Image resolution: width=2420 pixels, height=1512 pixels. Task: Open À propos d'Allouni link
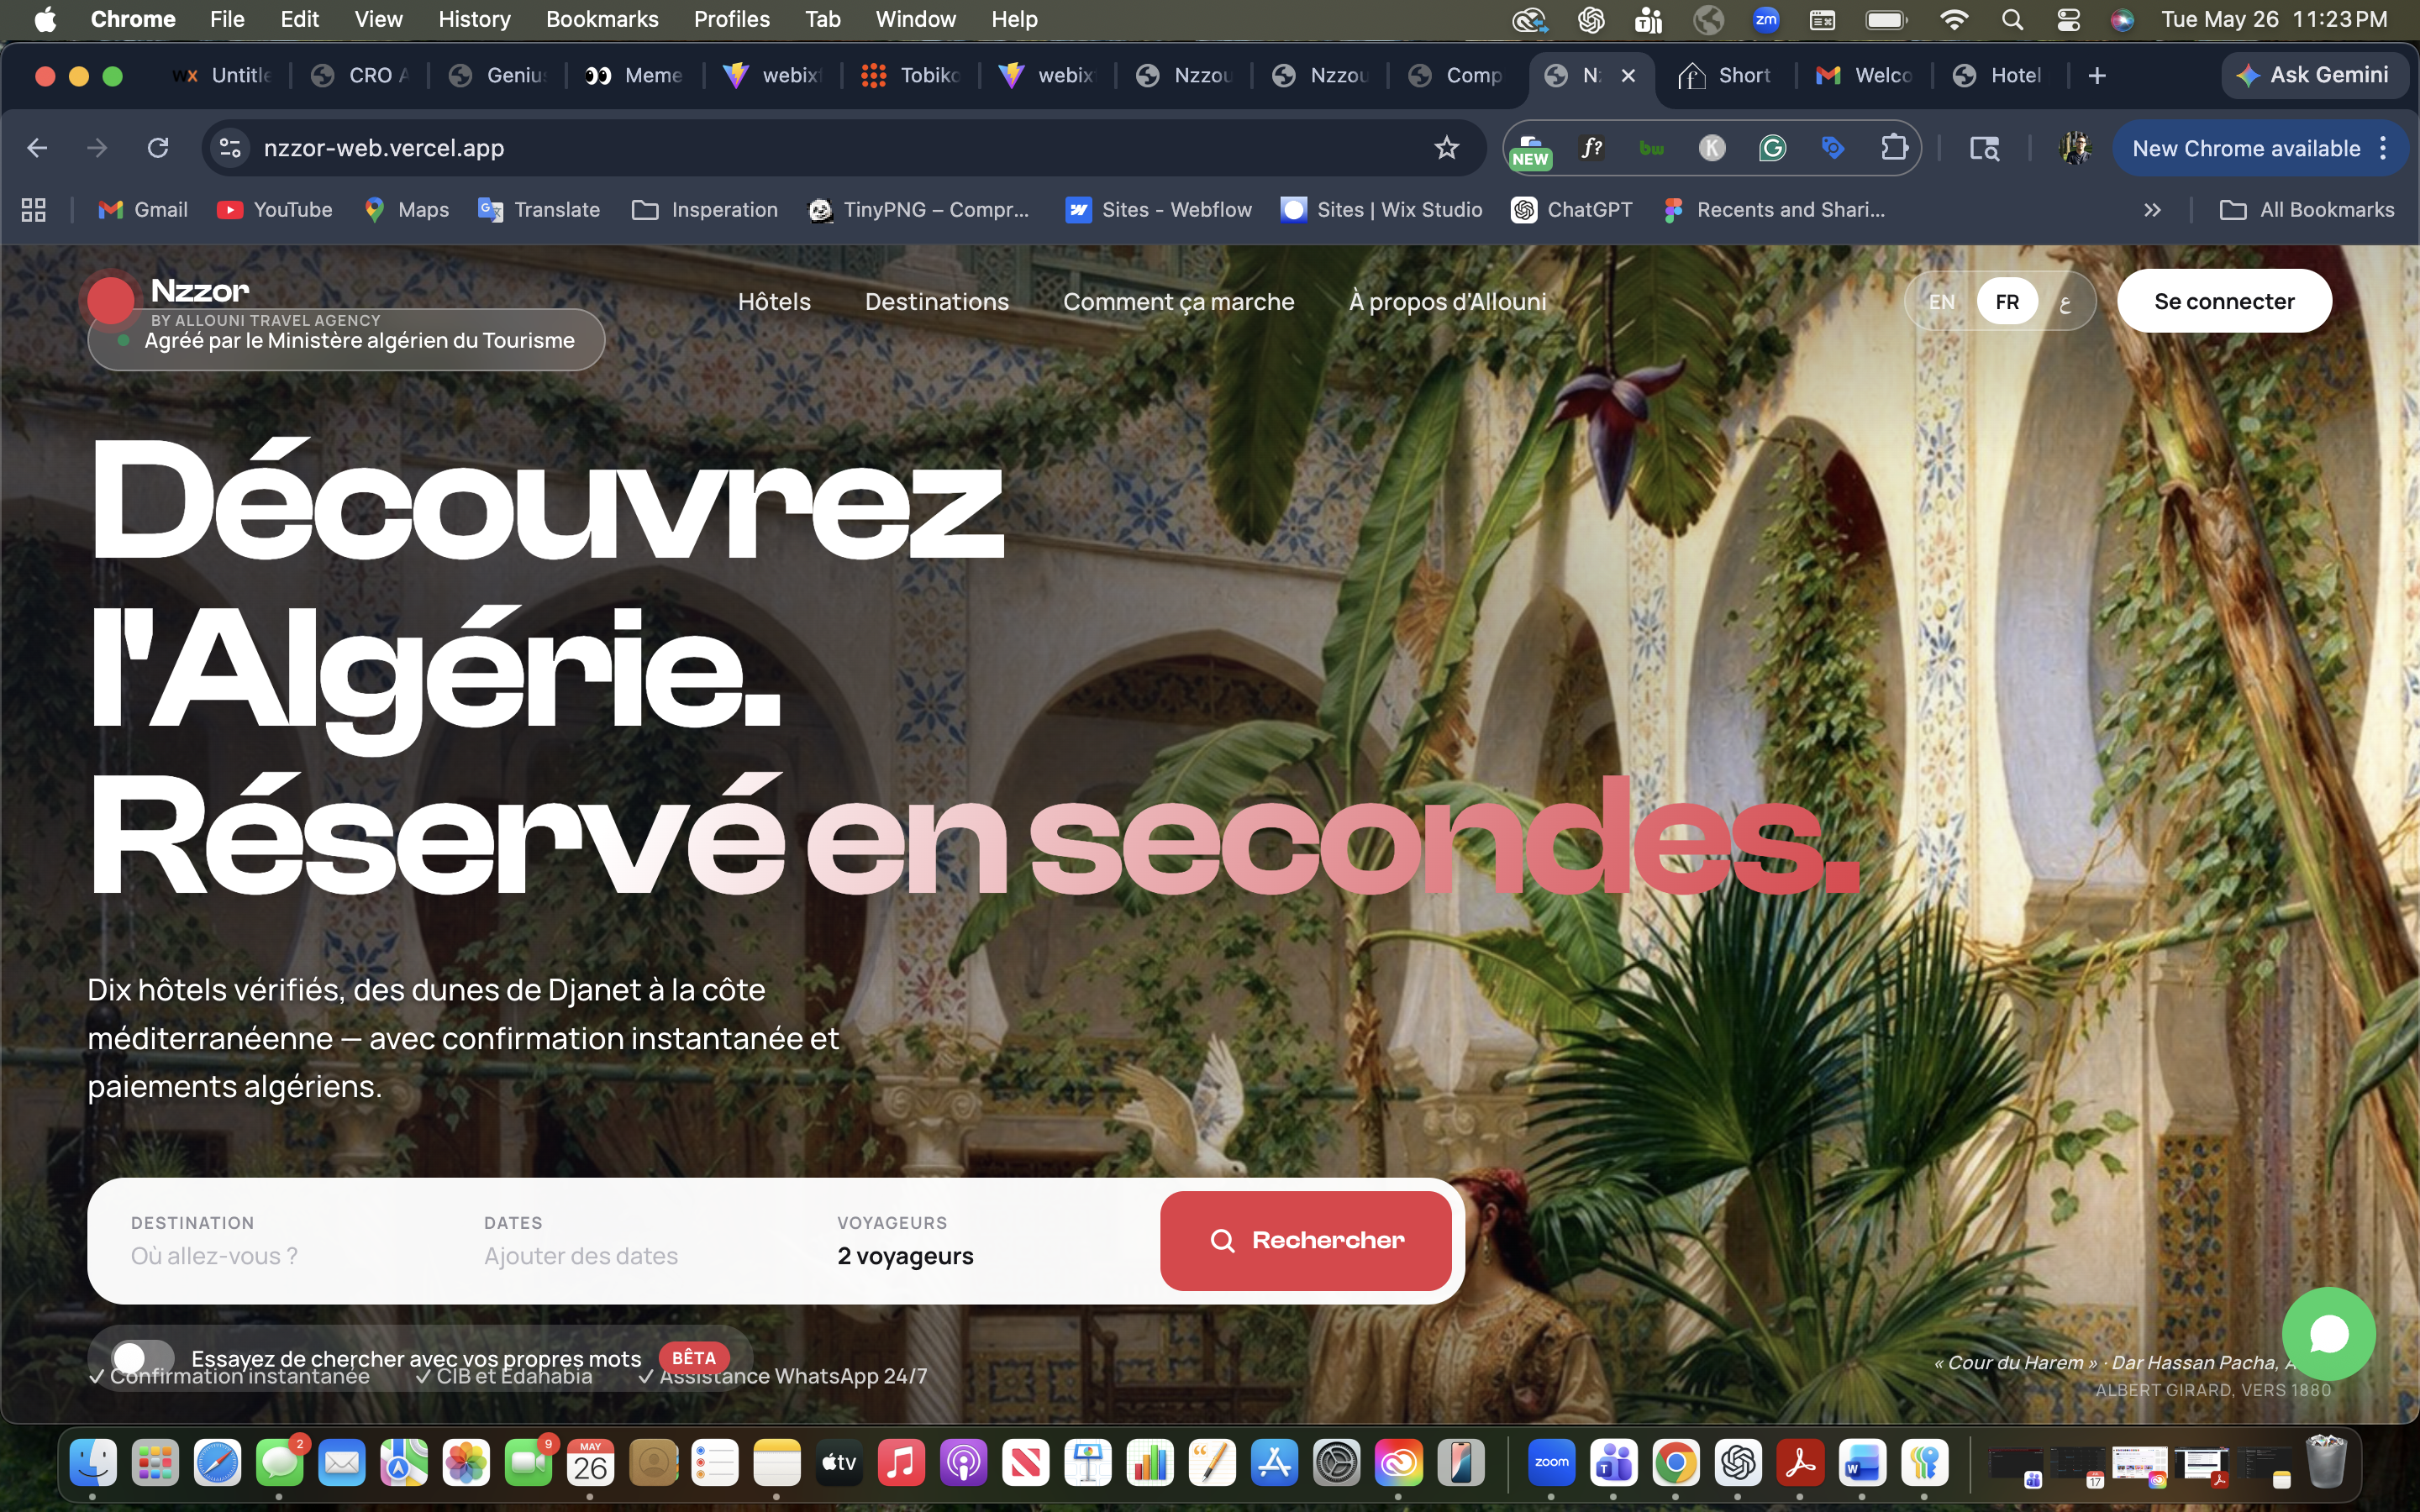point(1447,302)
